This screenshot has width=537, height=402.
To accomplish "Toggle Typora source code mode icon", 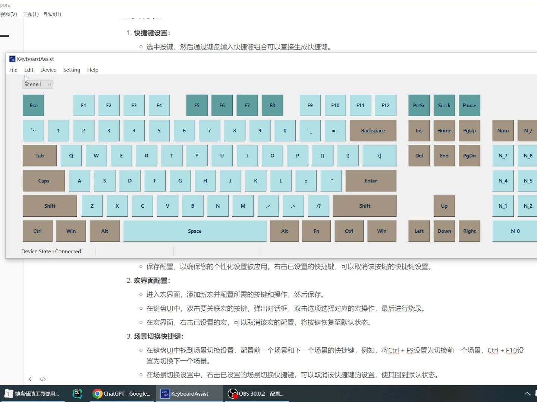I will pos(43,379).
